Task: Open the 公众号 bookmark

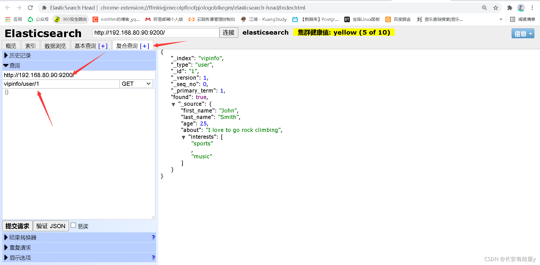Action: click(38, 19)
